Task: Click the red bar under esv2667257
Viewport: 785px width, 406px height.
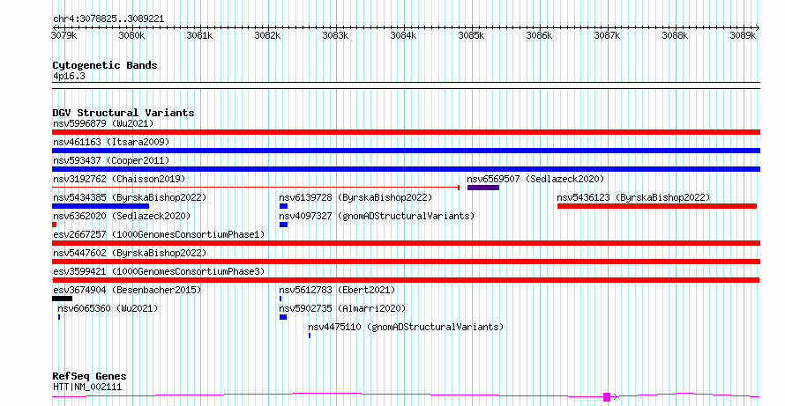Action: [x=406, y=243]
